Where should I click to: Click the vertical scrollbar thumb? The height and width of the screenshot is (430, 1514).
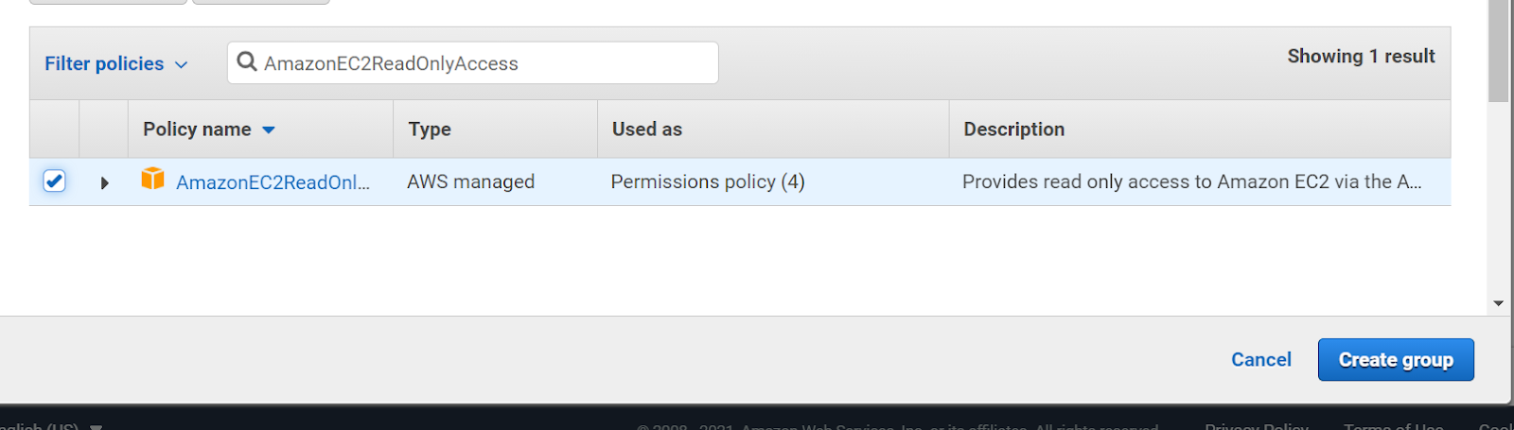point(1498,47)
